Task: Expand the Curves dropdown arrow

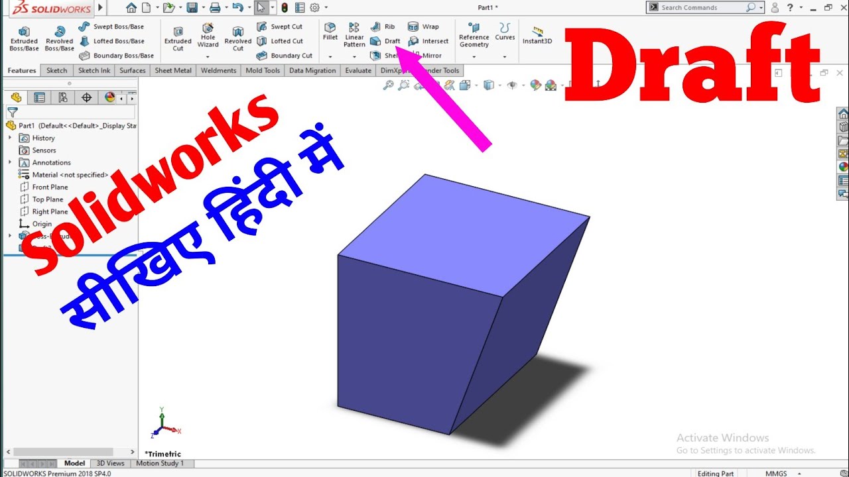Action: (505, 57)
